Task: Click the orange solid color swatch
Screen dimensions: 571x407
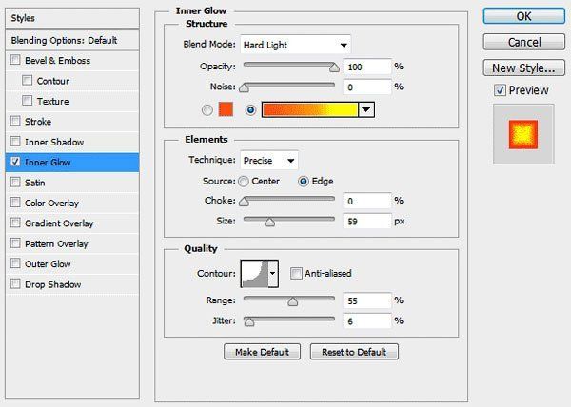Action: (226, 109)
